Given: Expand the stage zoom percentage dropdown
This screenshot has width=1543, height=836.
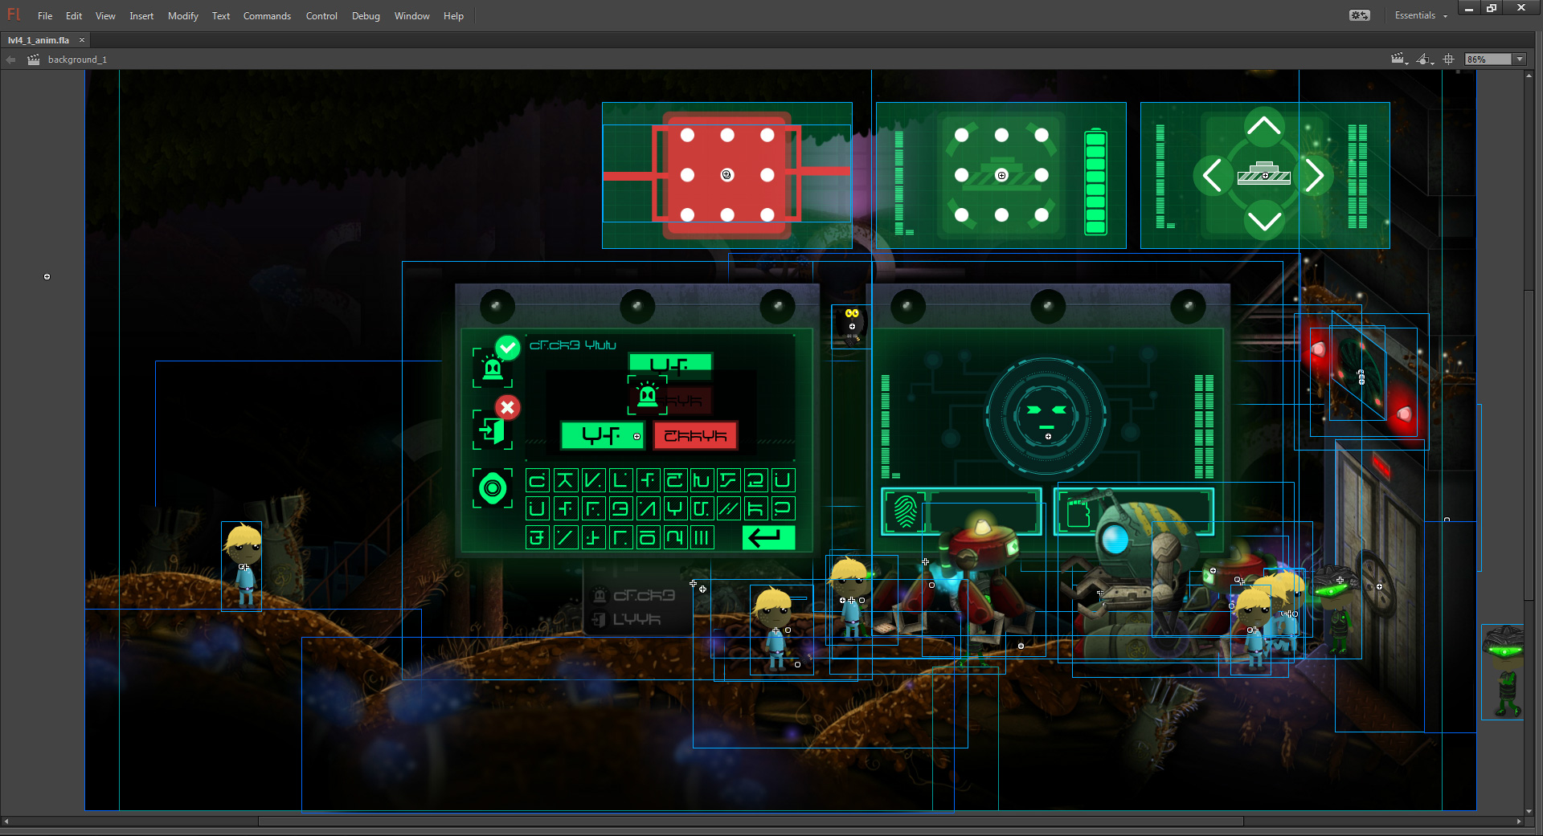Looking at the screenshot, I should click(1519, 59).
